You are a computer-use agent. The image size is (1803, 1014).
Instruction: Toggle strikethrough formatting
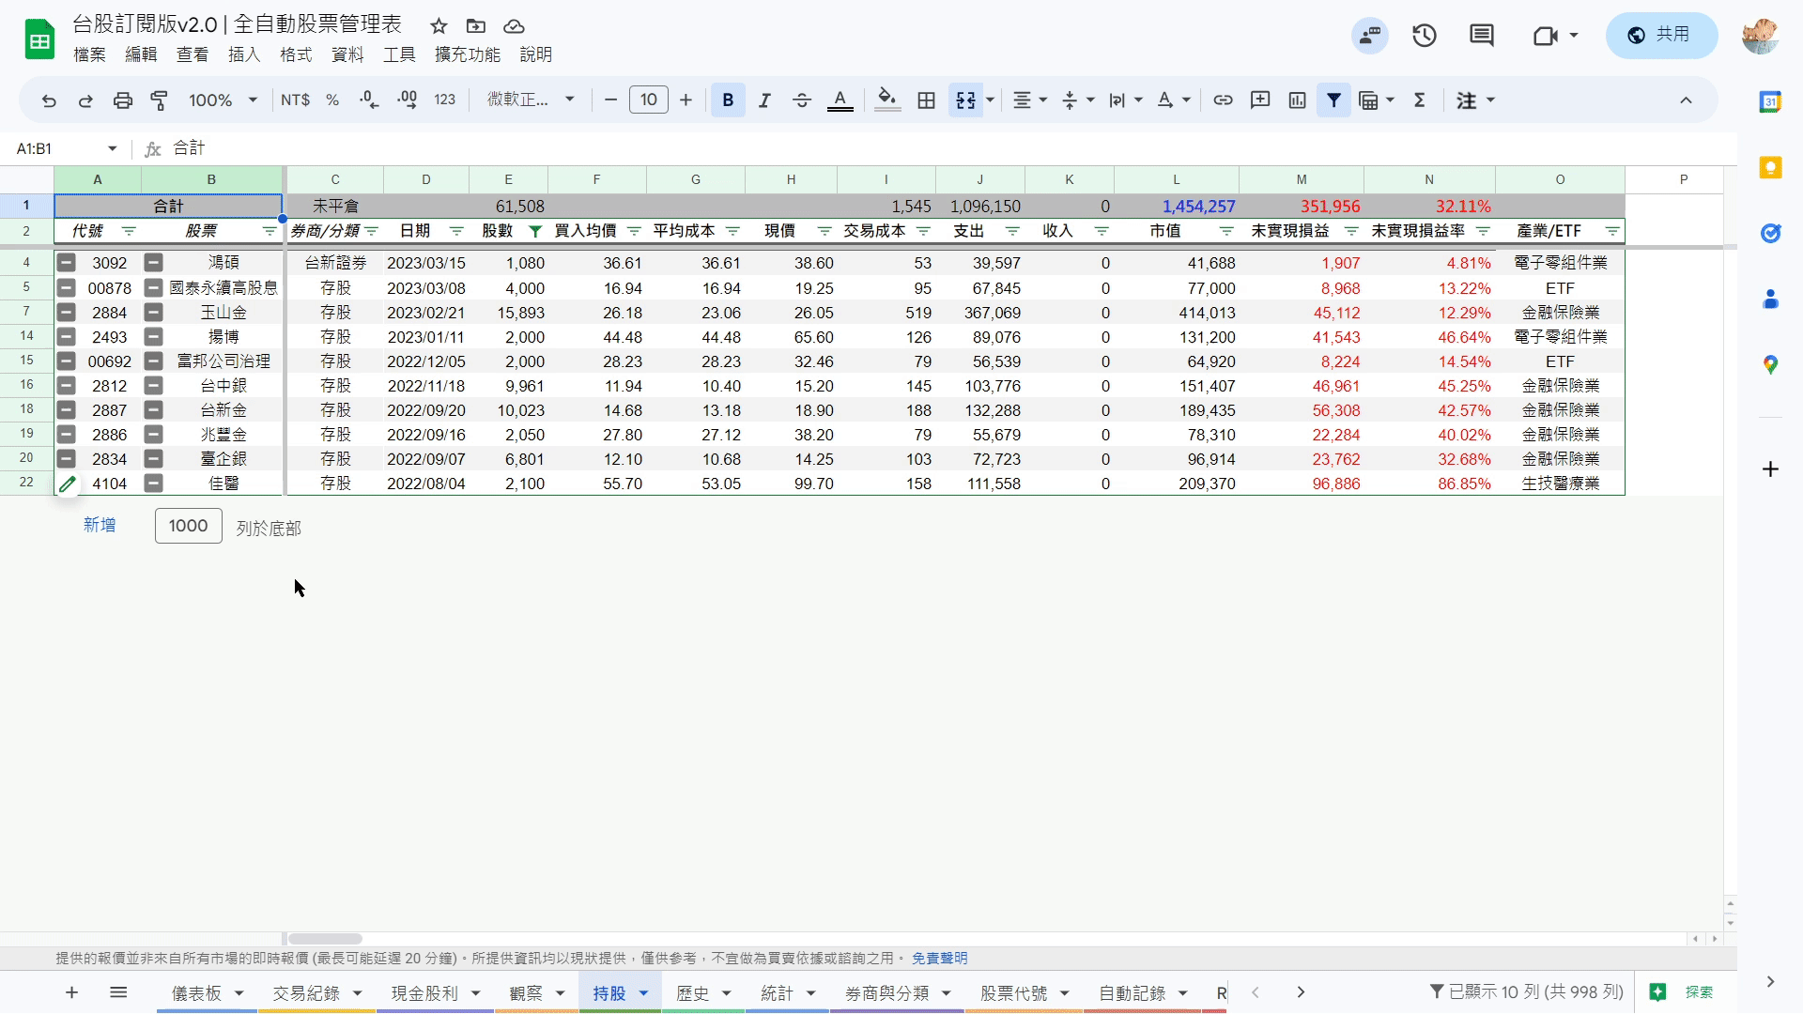[x=801, y=100]
